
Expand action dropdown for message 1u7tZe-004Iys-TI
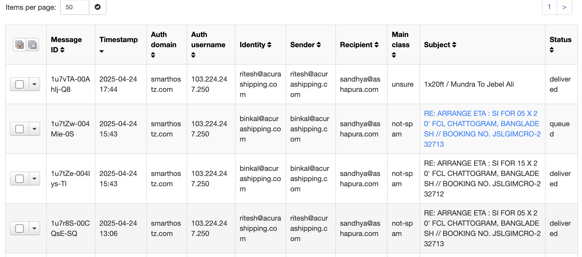coord(34,179)
